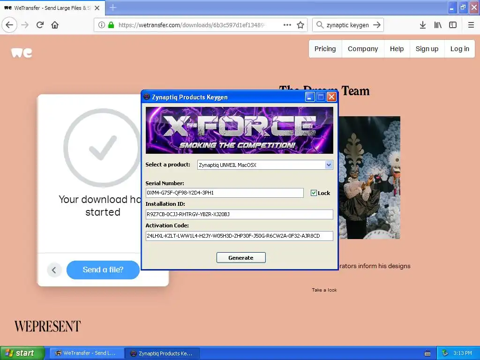This screenshot has width=480, height=360.
Task: Click the WEPRESENT logo link
Action: click(47, 326)
